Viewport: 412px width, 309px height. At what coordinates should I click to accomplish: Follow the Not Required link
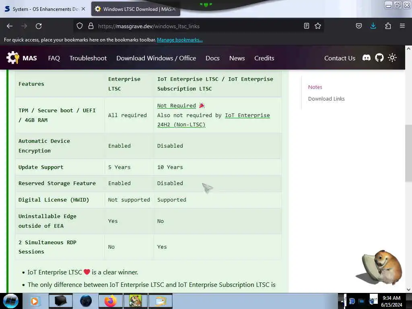177,106
